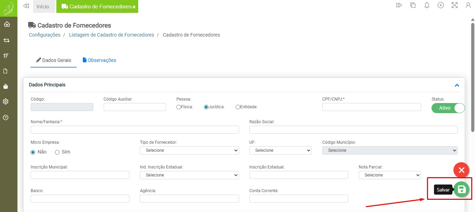Click the green Salvar save icon
475x212 pixels.
[461, 189]
